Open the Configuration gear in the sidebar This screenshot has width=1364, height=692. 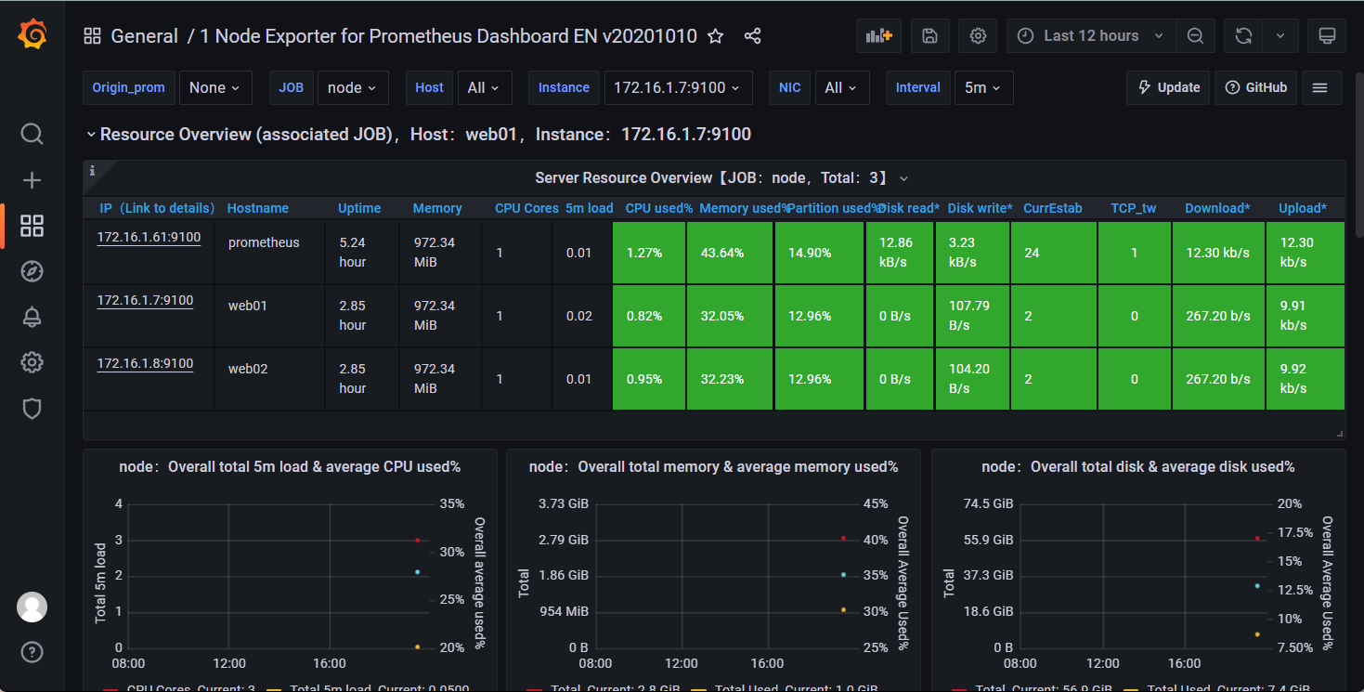(32, 362)
